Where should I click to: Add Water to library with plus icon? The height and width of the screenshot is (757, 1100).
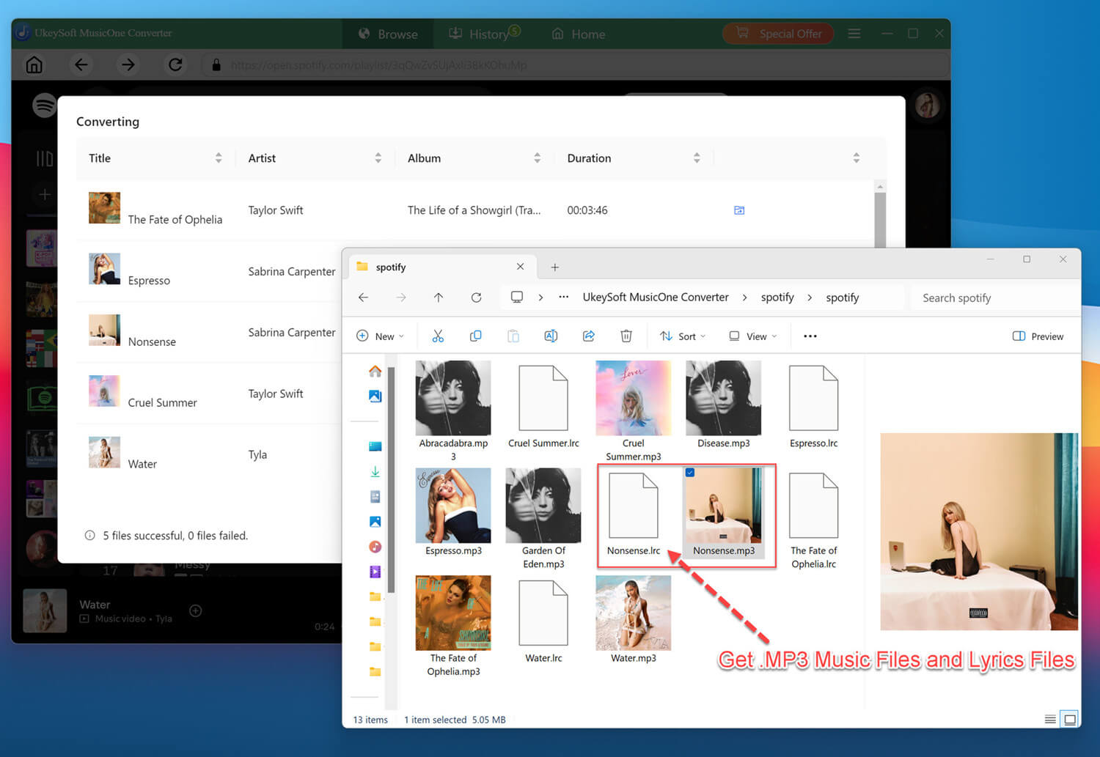196,611
